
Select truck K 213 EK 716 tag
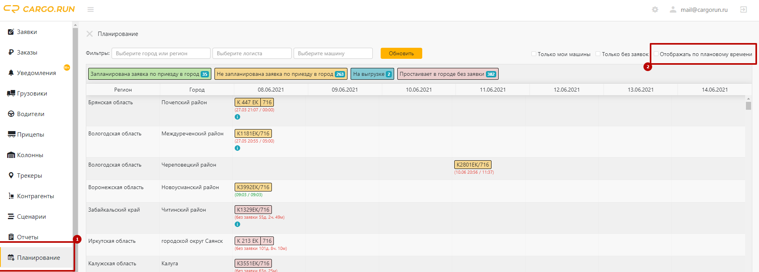click(254, 241)
